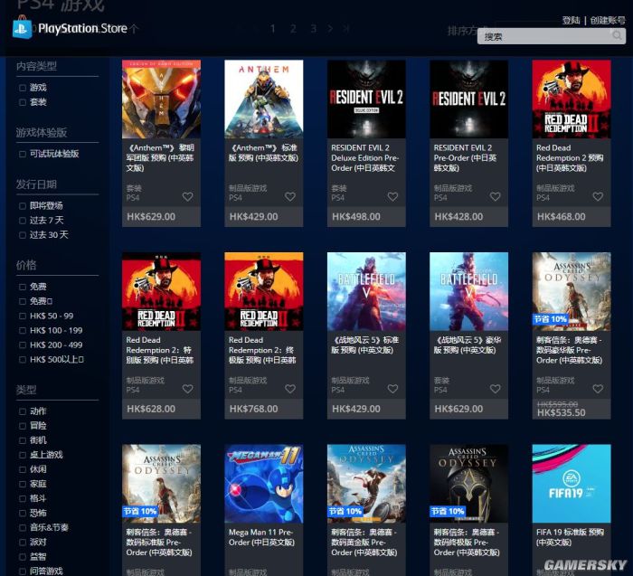The height and width of the screenshot is (576, 633).
Task: Click the 创建账号 link
Action: (608, 20)
